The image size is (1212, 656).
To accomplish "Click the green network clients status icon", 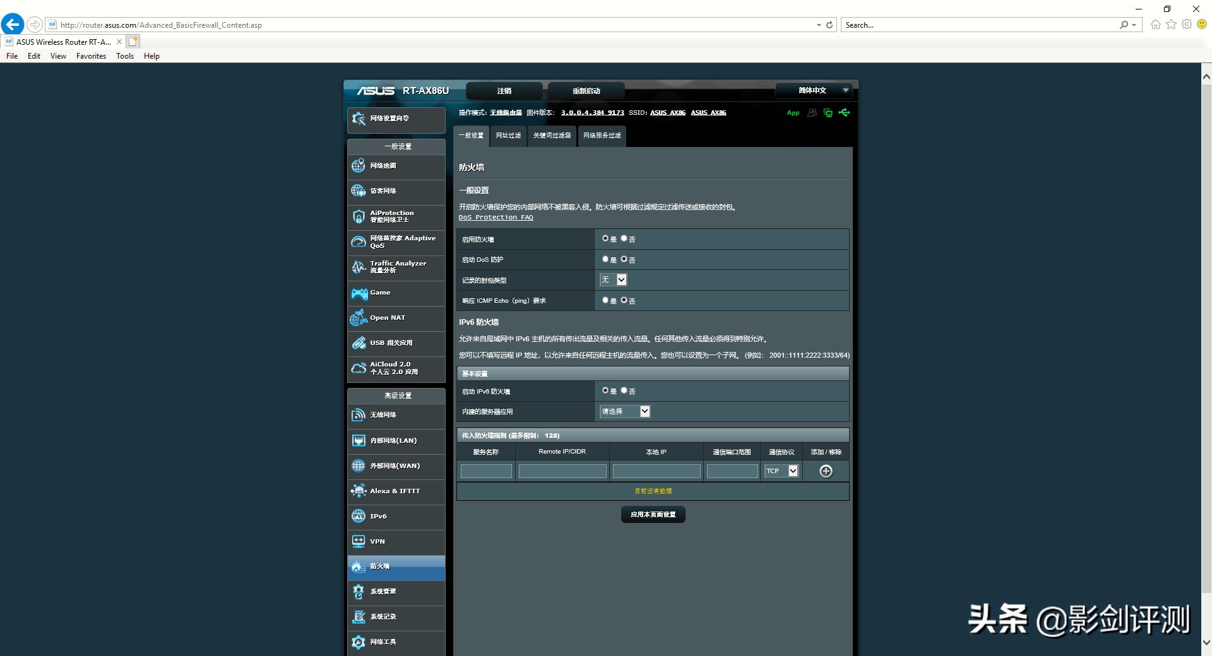I will pos(828,113).
